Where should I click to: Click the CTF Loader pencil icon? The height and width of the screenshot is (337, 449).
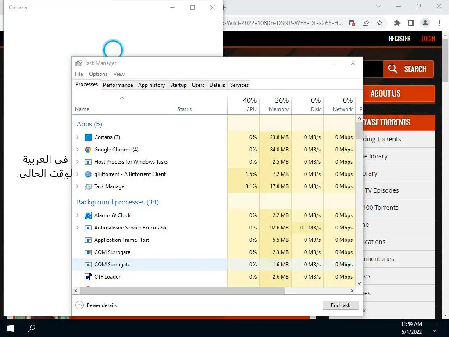88,277
